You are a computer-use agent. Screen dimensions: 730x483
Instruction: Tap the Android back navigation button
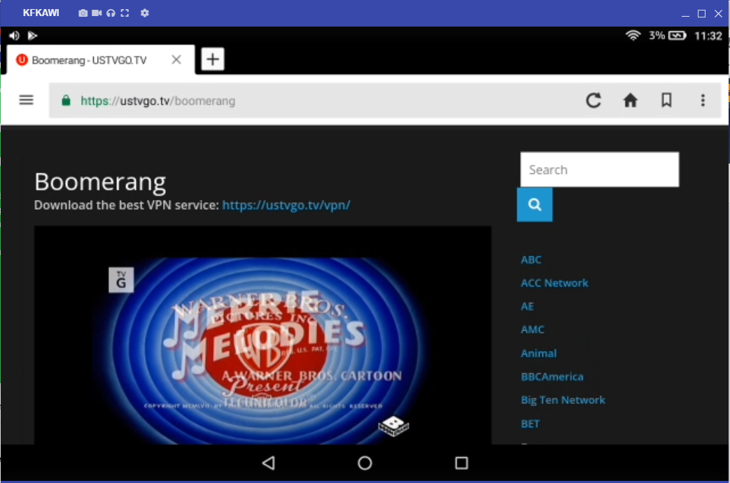pyautogui.click(x=268, y=463)
